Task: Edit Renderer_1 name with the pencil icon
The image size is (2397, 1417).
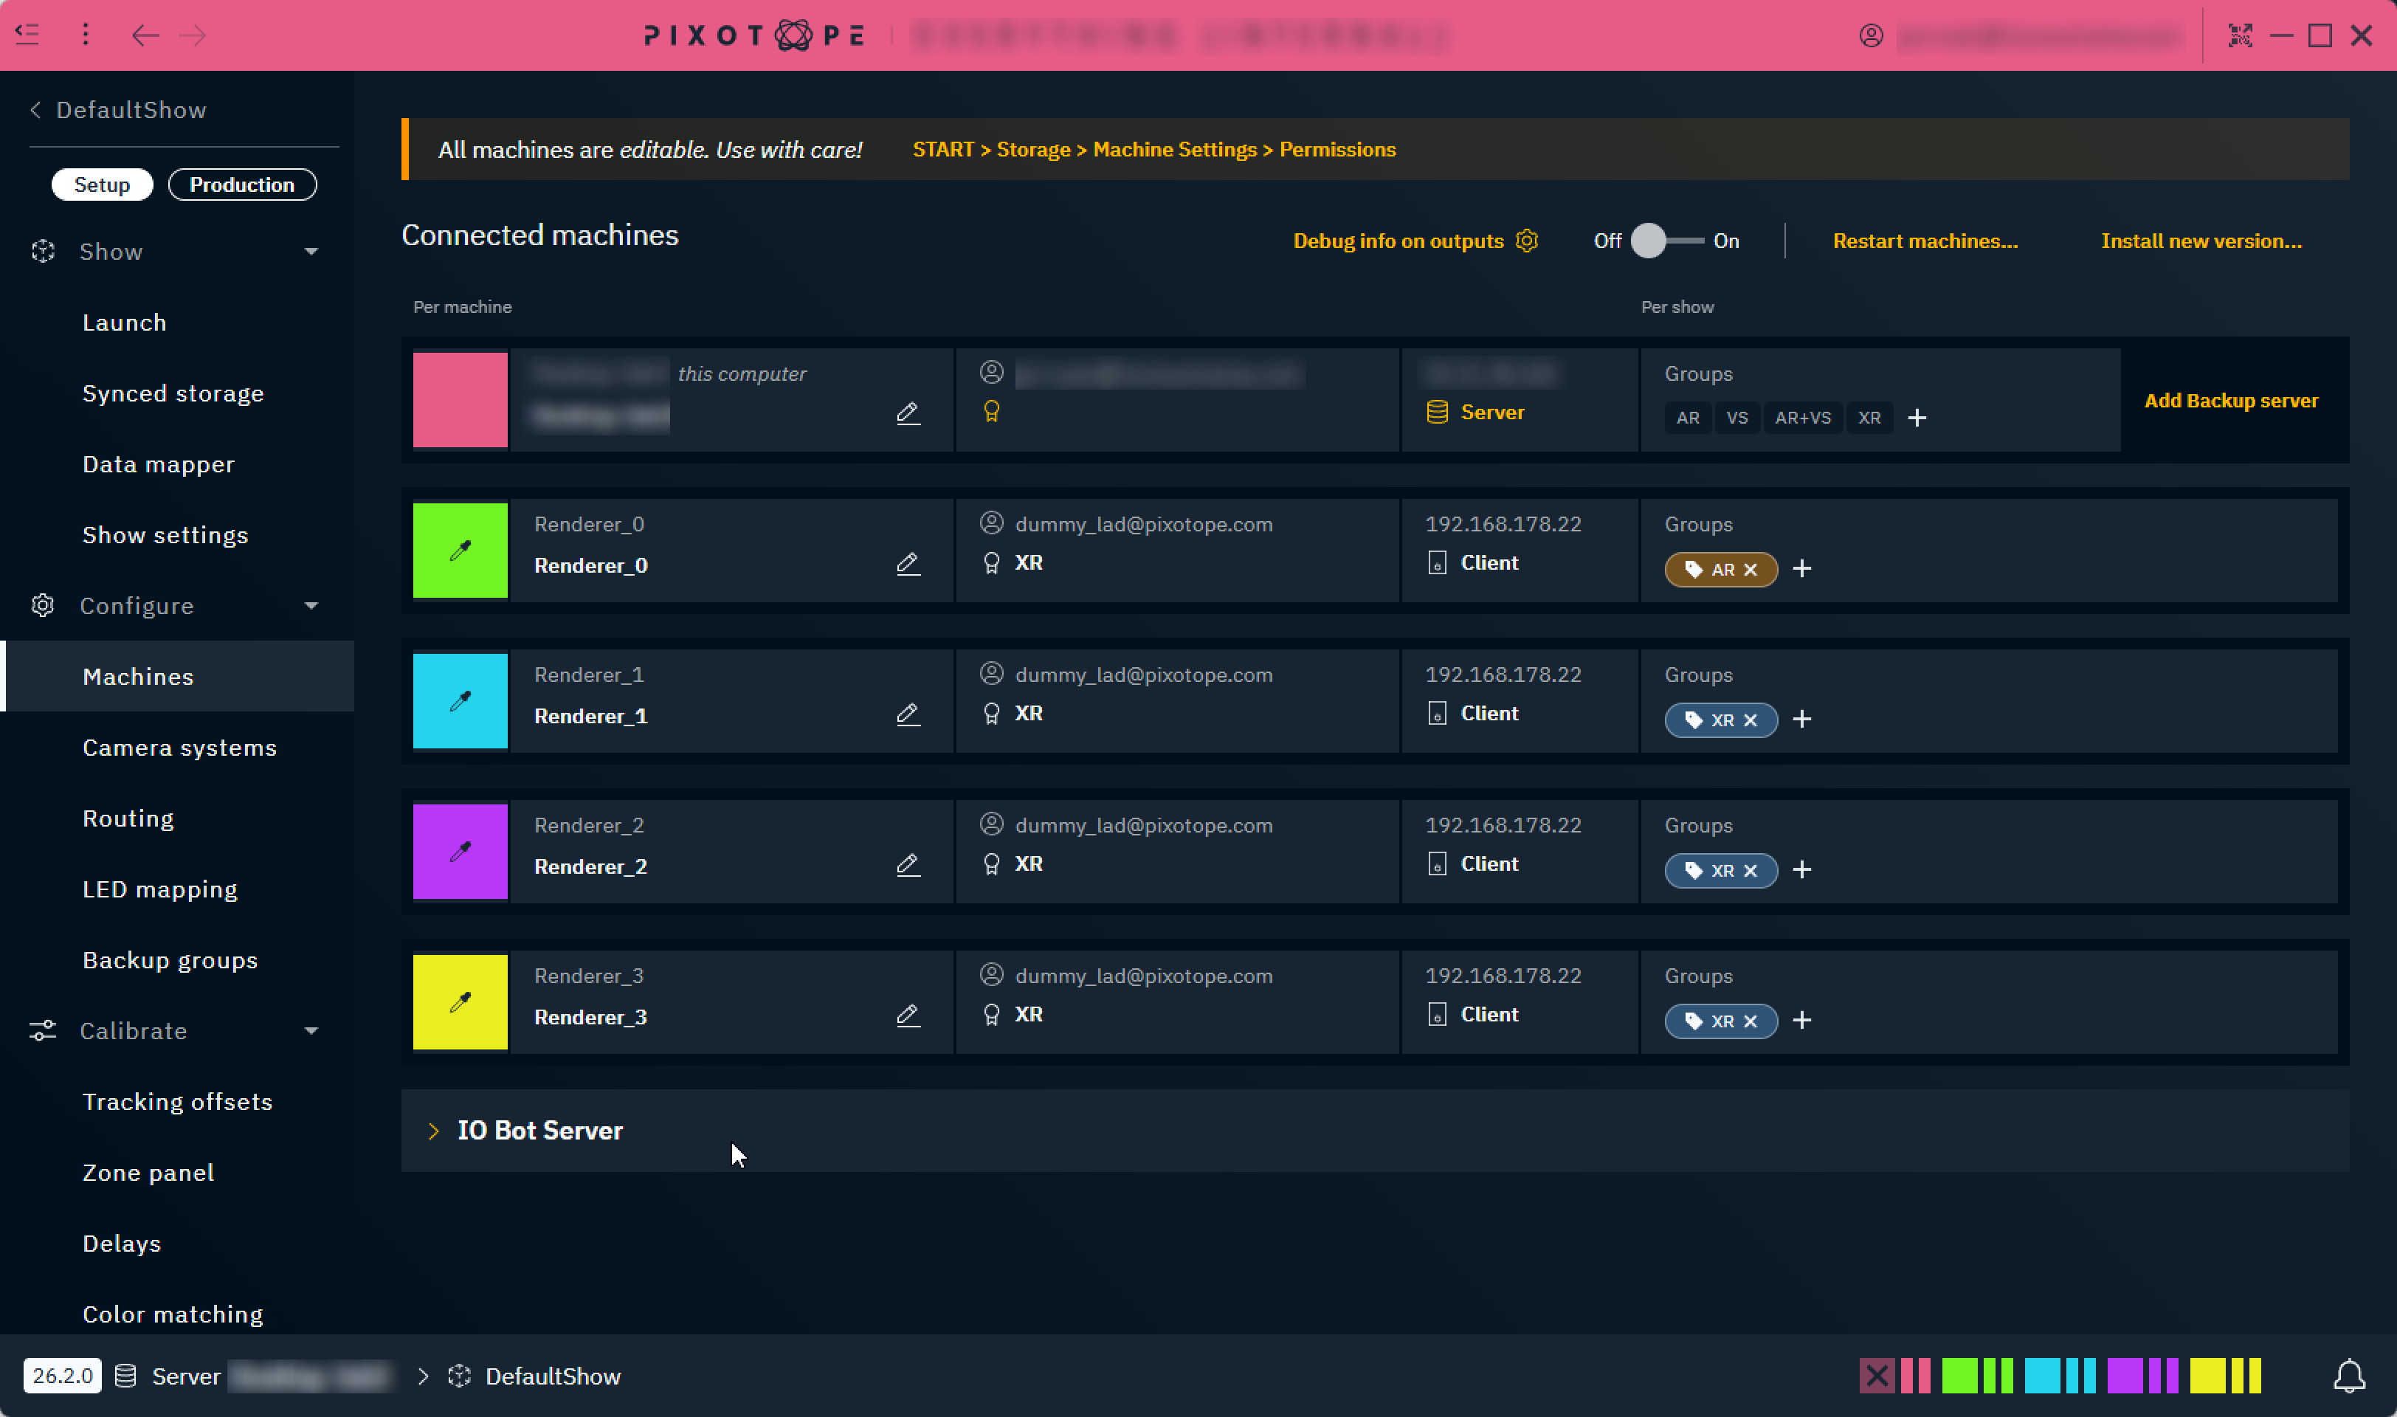Action: [x=908, y=715]
